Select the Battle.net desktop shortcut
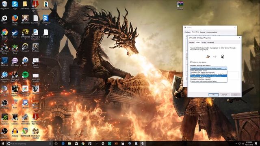260x146 pixels. [x=4, y=62]
